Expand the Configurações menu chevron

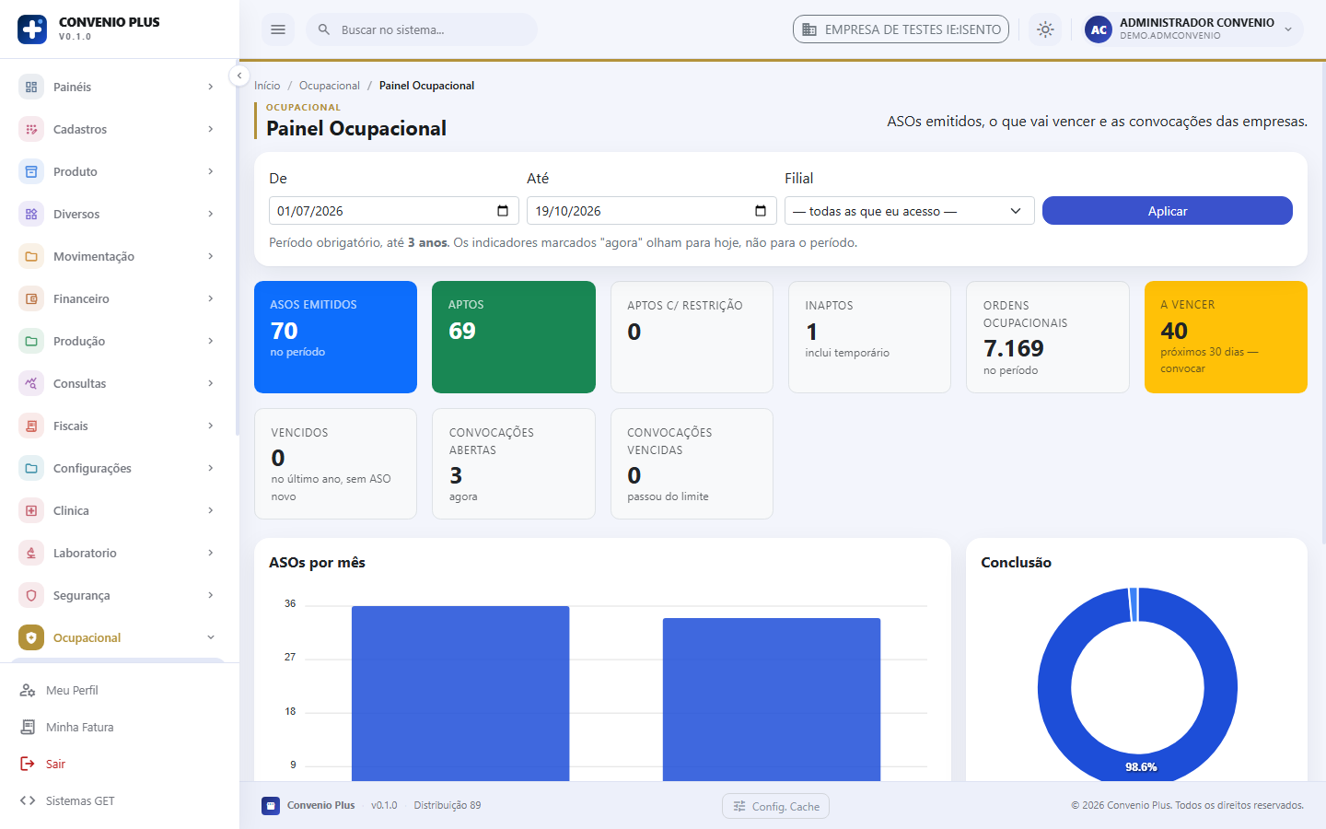coord(211,468)
